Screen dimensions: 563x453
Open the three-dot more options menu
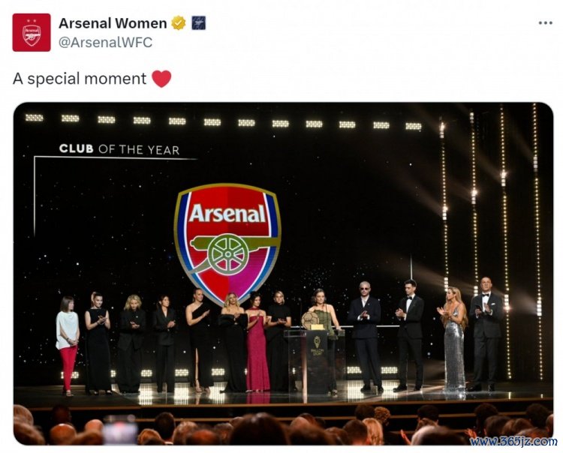pyautogui.click(x=545, y=23)
